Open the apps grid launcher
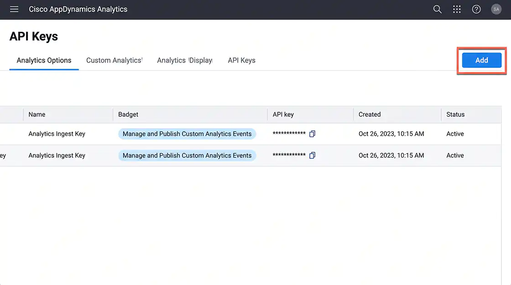The image size is (511, 285). (x=457, y=9)
